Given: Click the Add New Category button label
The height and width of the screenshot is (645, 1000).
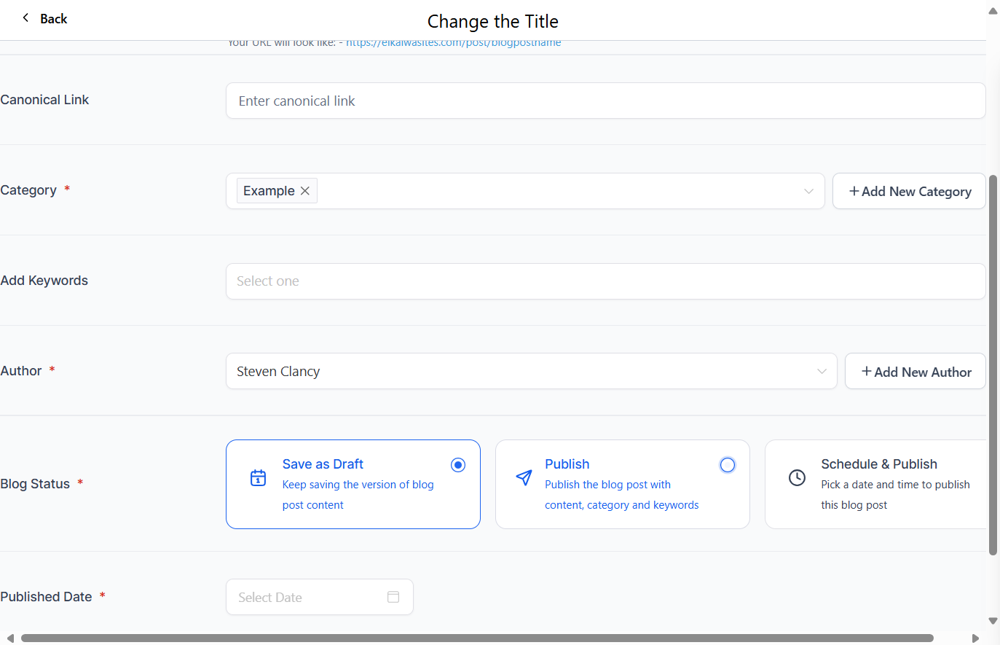Looking at the screenshot, I should [916, 192].
